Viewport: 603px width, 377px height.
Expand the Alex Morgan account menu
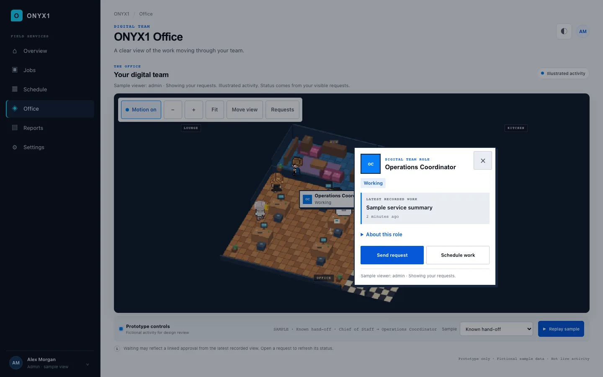click(50, 363)
